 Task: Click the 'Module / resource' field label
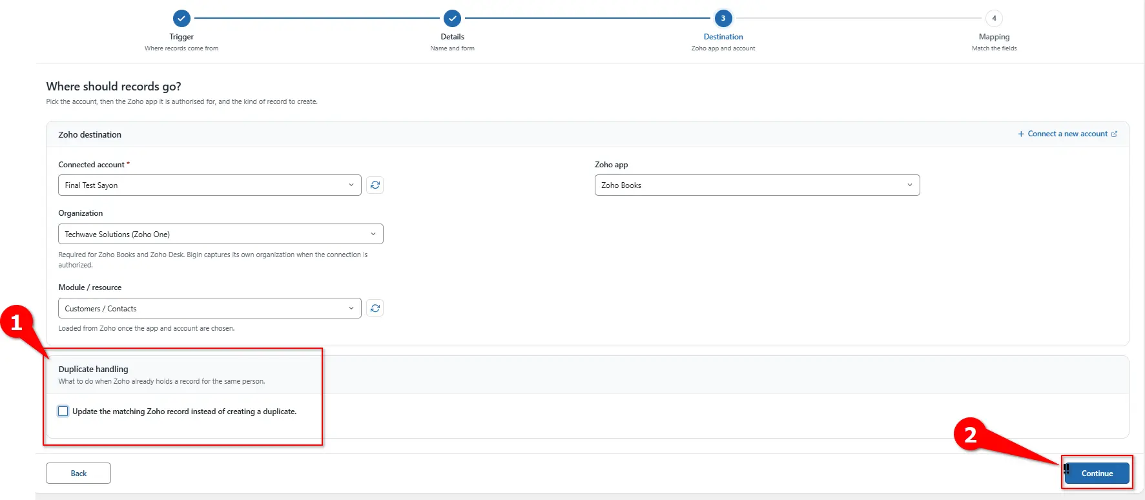(x=90, y=287)
